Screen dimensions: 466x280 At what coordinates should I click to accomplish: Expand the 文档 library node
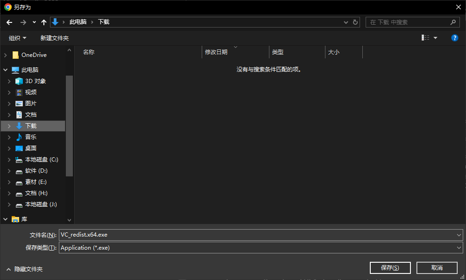click(9, 115)
